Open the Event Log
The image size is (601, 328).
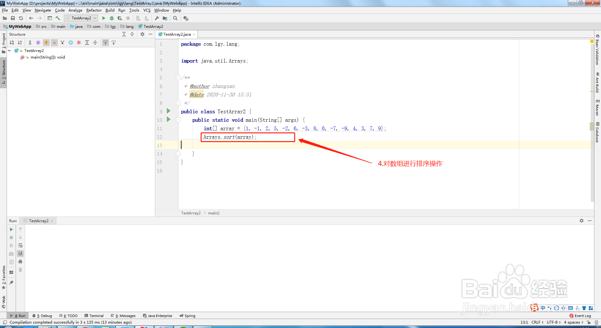[x=580, y=316]
